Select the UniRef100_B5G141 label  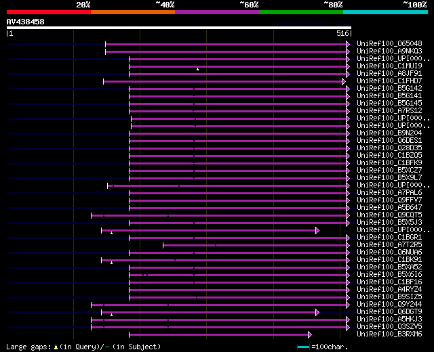[389, 96]
